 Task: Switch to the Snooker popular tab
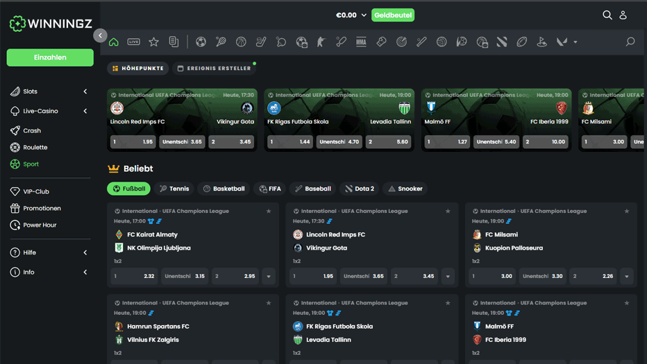click(405, 189)
